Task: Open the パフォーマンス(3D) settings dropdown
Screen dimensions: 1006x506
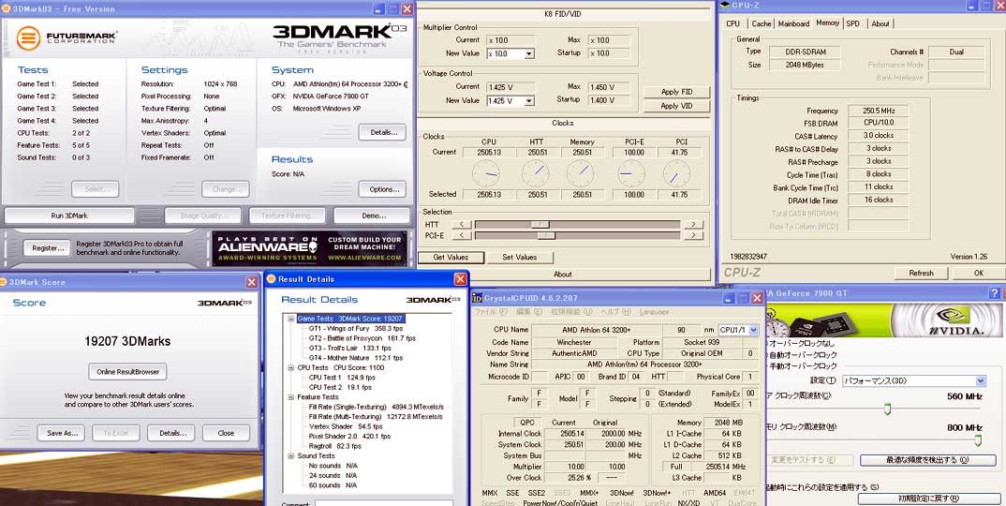Action: click(x=913, y=380)
